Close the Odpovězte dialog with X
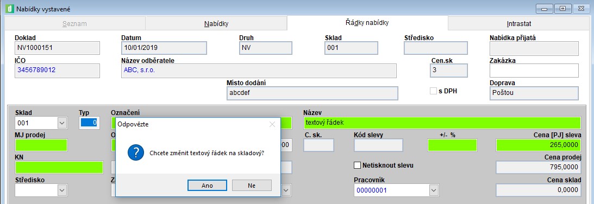The width and height of the screenshot is (594, 204). click(x=272, y=124)
